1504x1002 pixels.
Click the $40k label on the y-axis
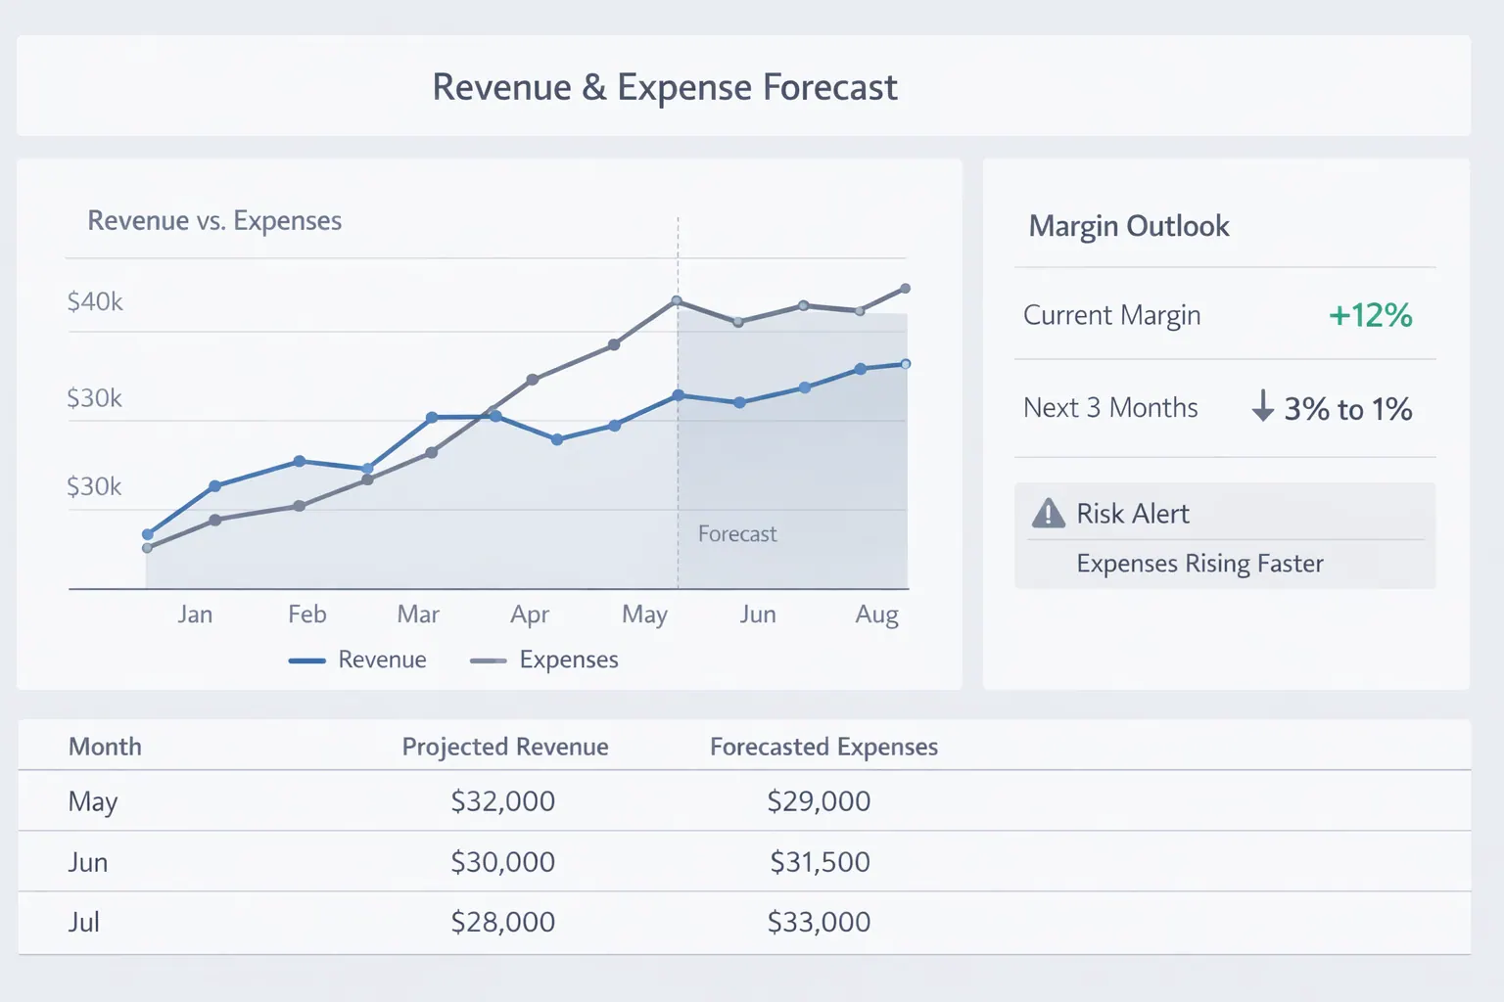pyautogui.click(x=95, y=301)
